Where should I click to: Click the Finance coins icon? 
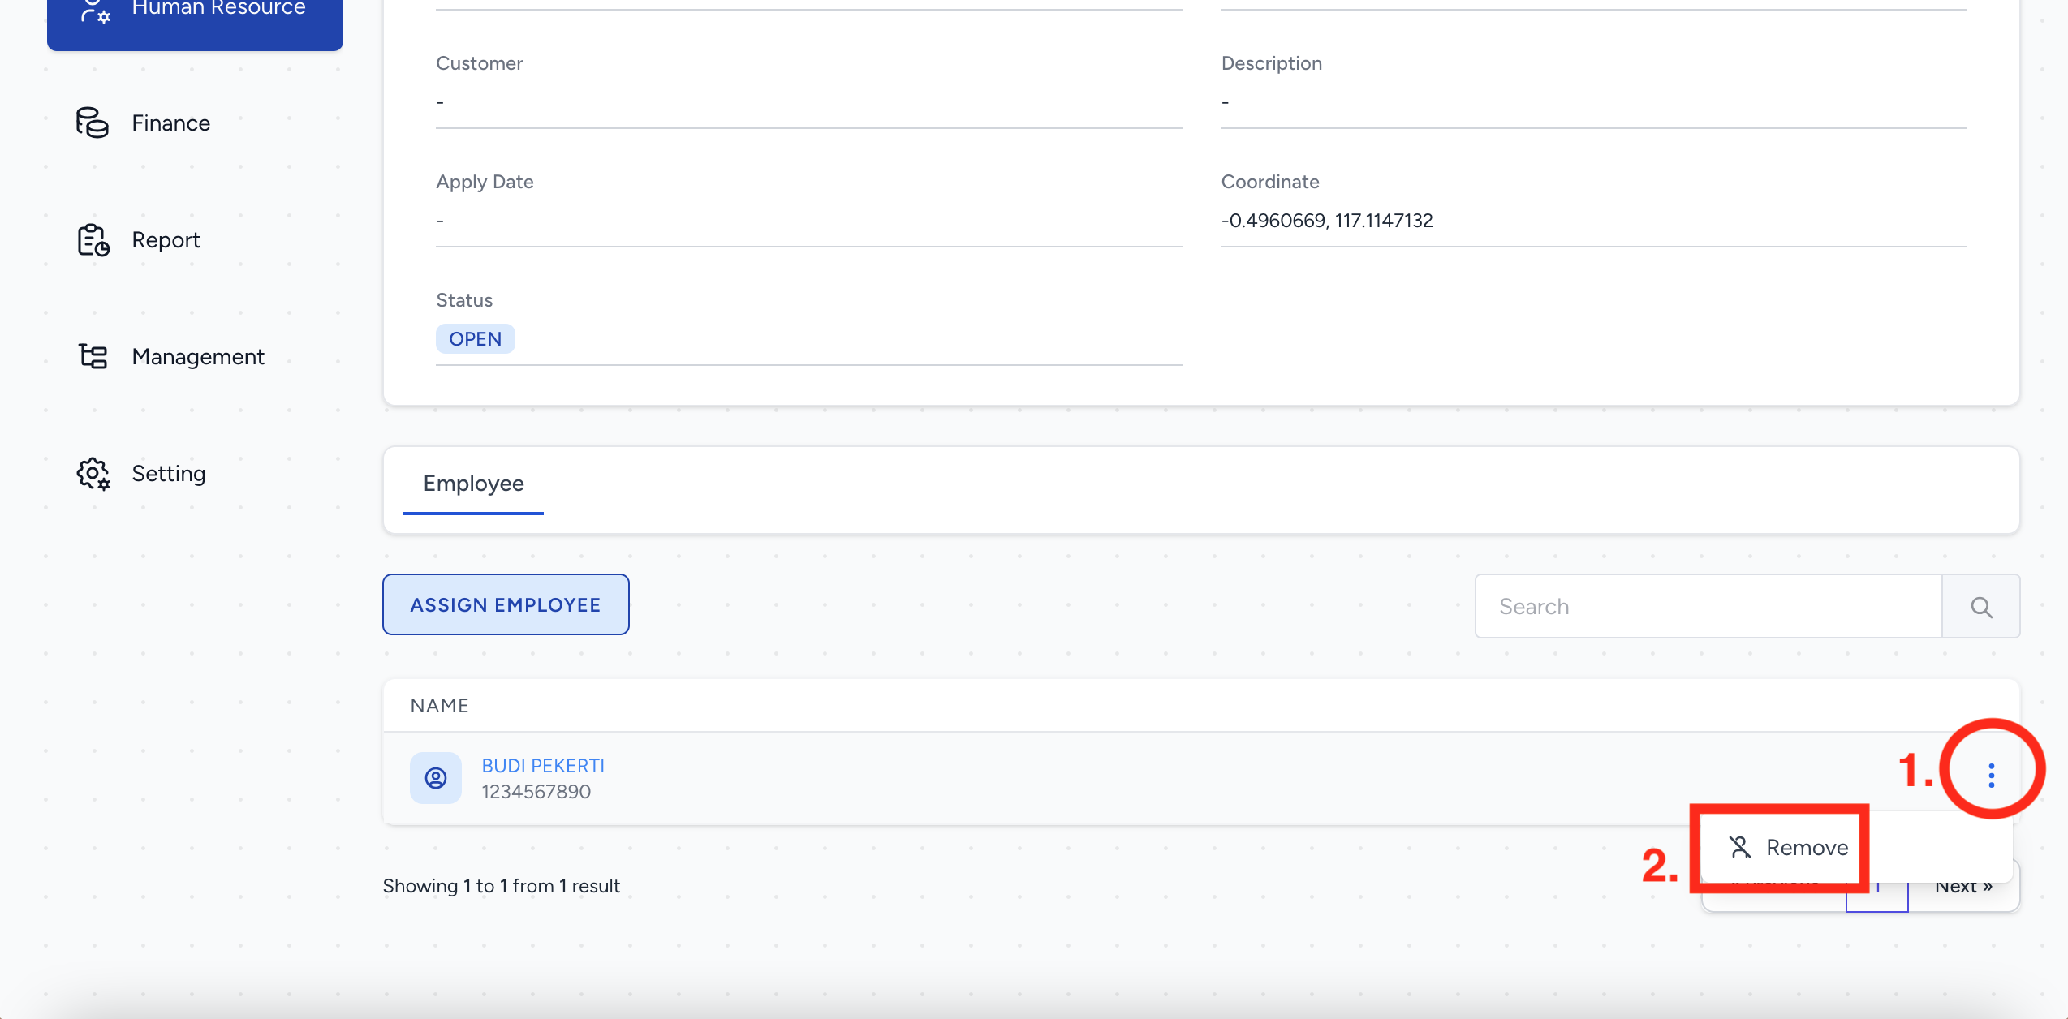click(93, 123)
